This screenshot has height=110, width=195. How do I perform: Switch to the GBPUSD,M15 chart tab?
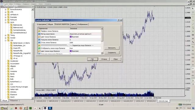pyautogui.click(x=54, y=101)
